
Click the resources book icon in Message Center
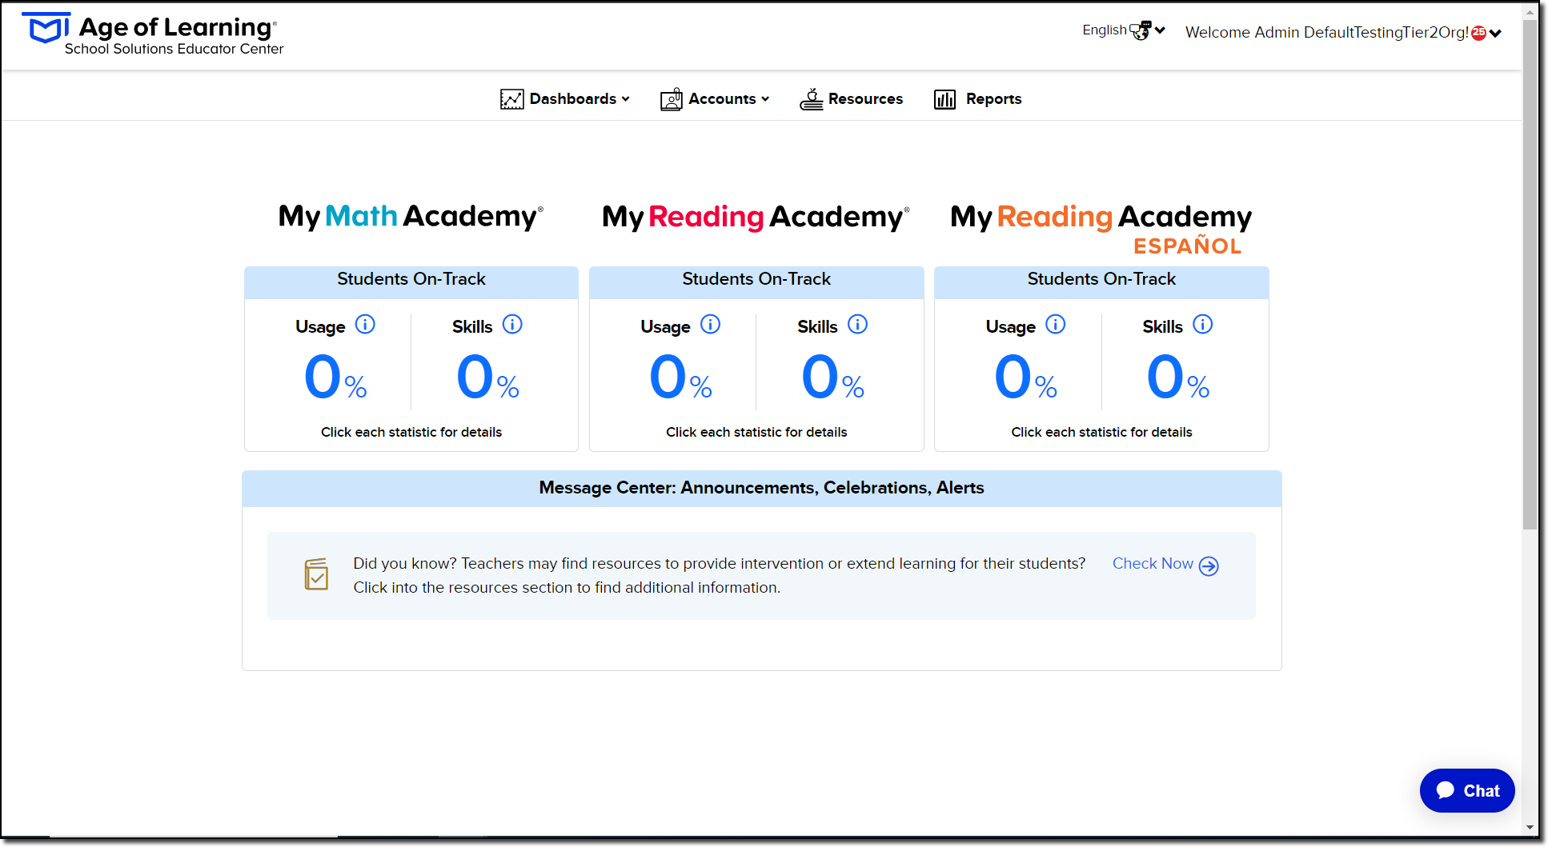tap(316, 574)
